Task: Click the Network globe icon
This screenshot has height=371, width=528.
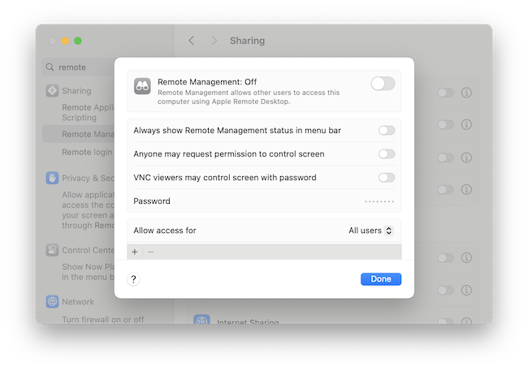Action: (52, 301)
